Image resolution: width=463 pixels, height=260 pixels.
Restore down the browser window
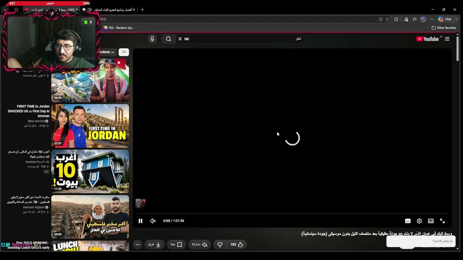click(x=444, y=9)
